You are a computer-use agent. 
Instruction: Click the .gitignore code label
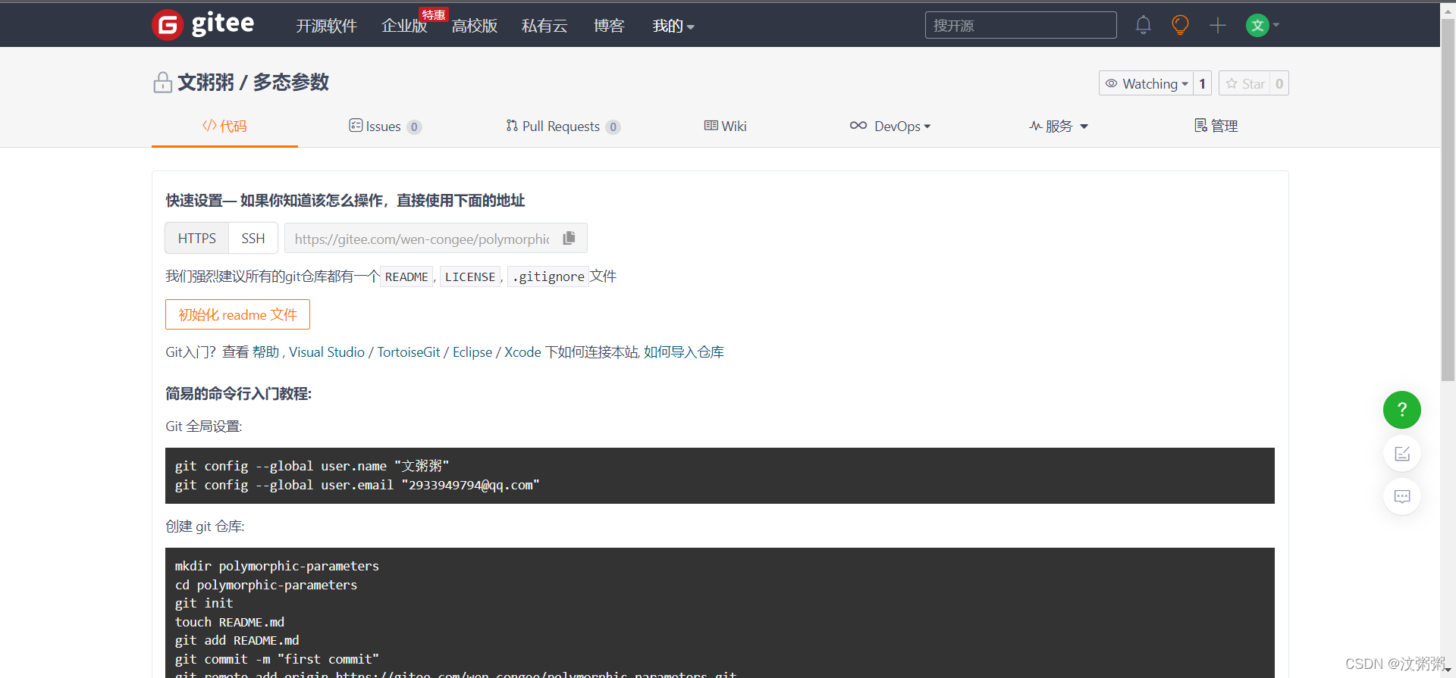pos(548,277)
